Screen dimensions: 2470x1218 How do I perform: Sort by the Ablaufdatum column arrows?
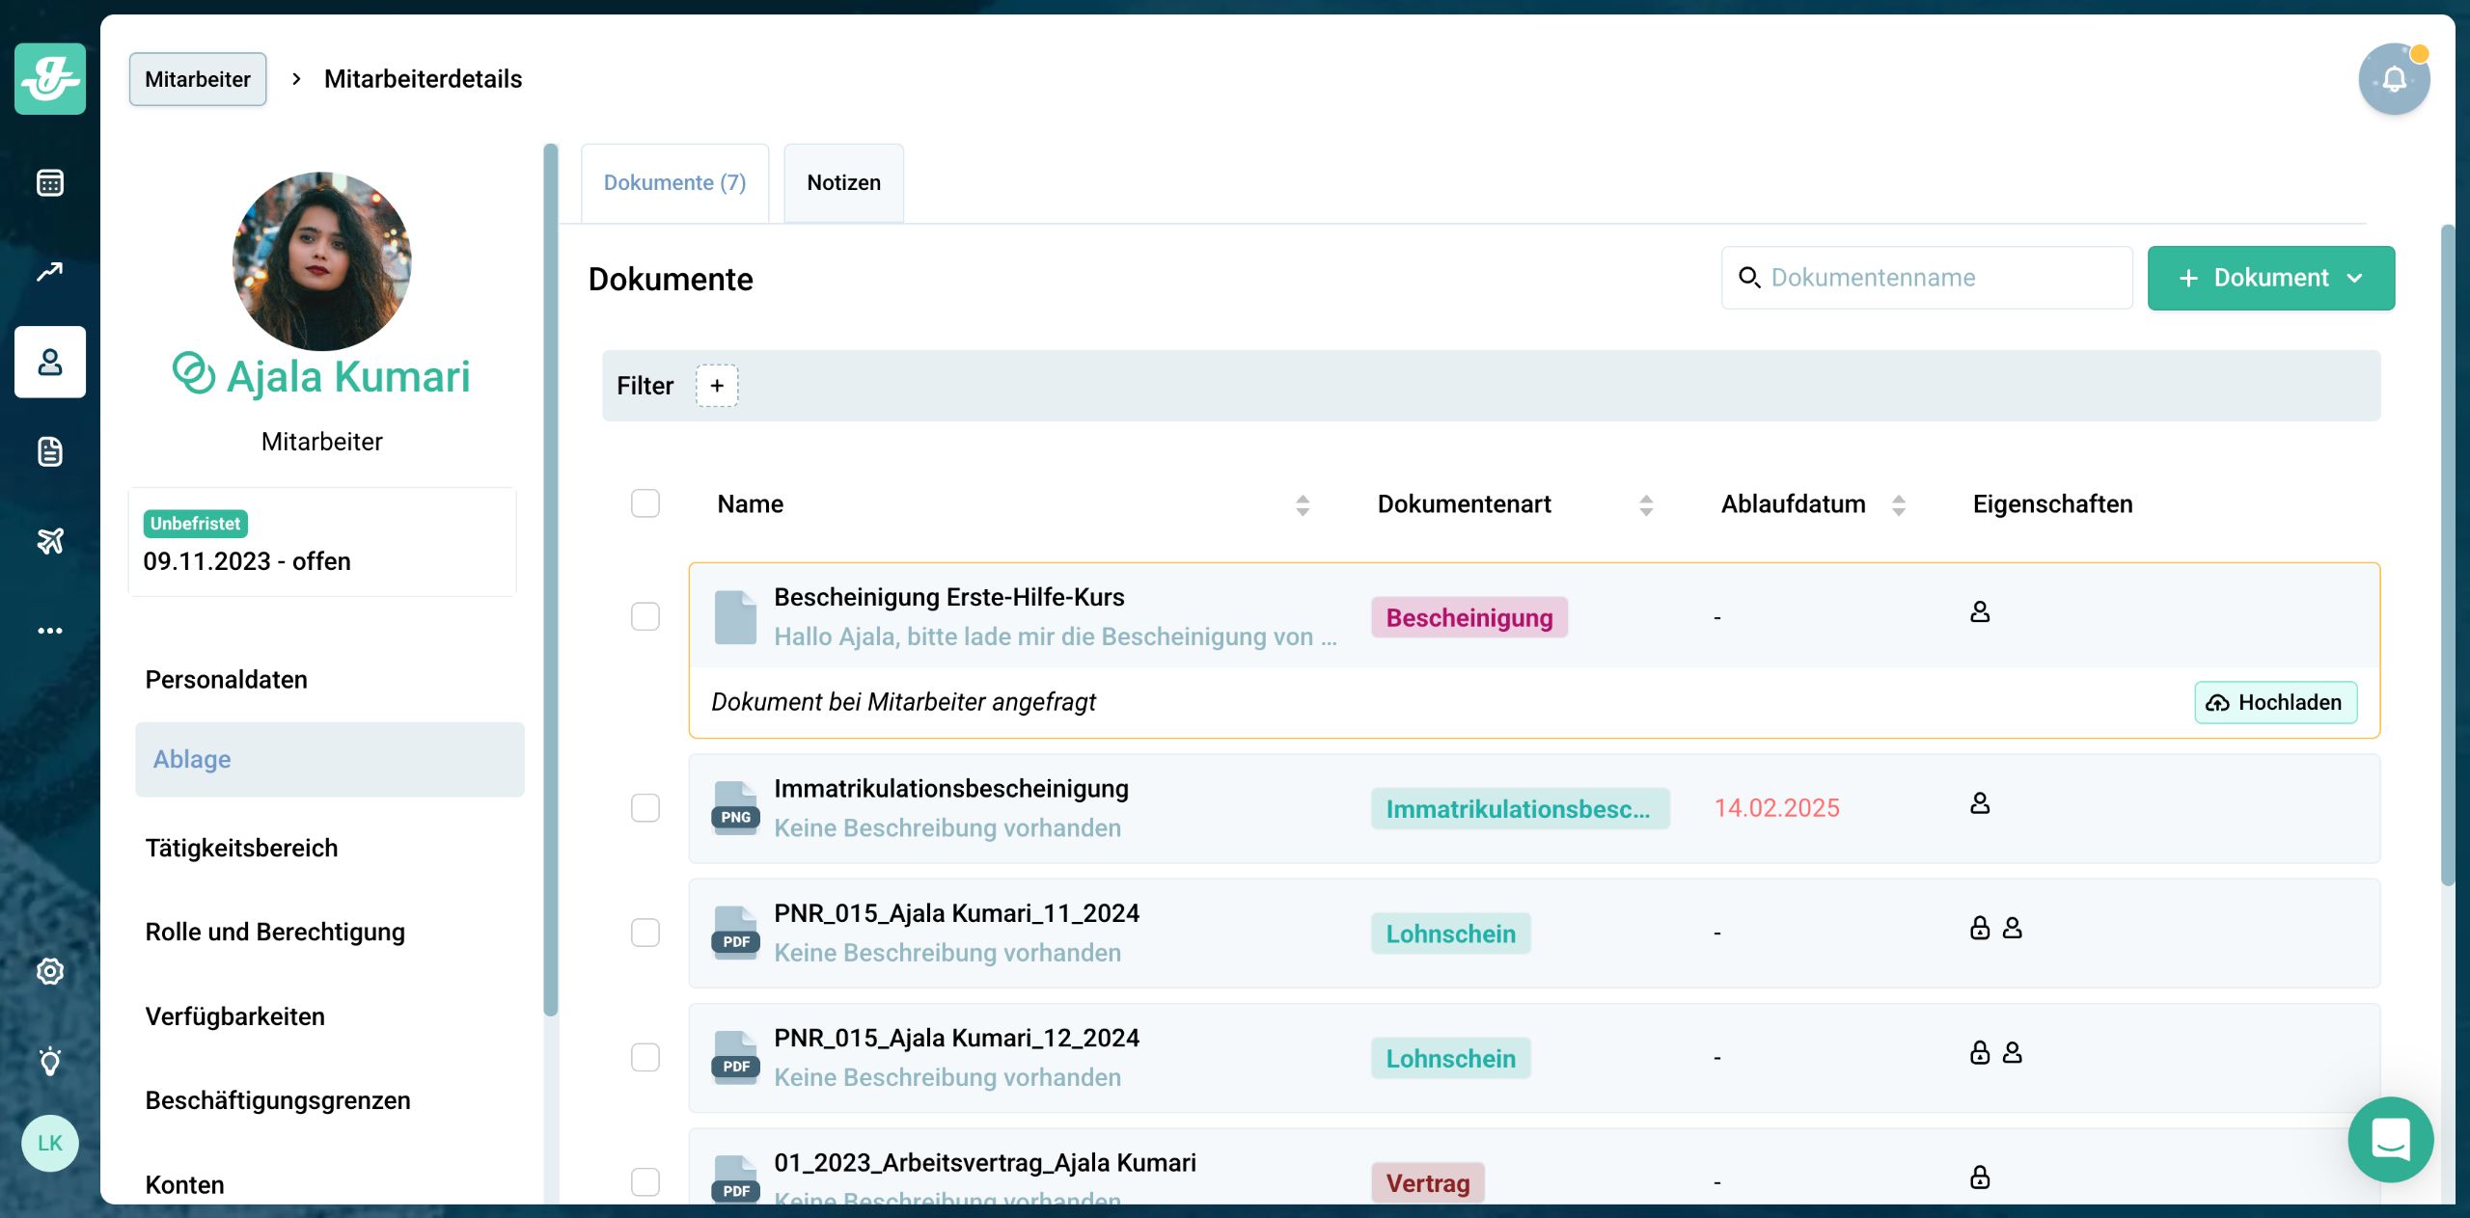1898,504
